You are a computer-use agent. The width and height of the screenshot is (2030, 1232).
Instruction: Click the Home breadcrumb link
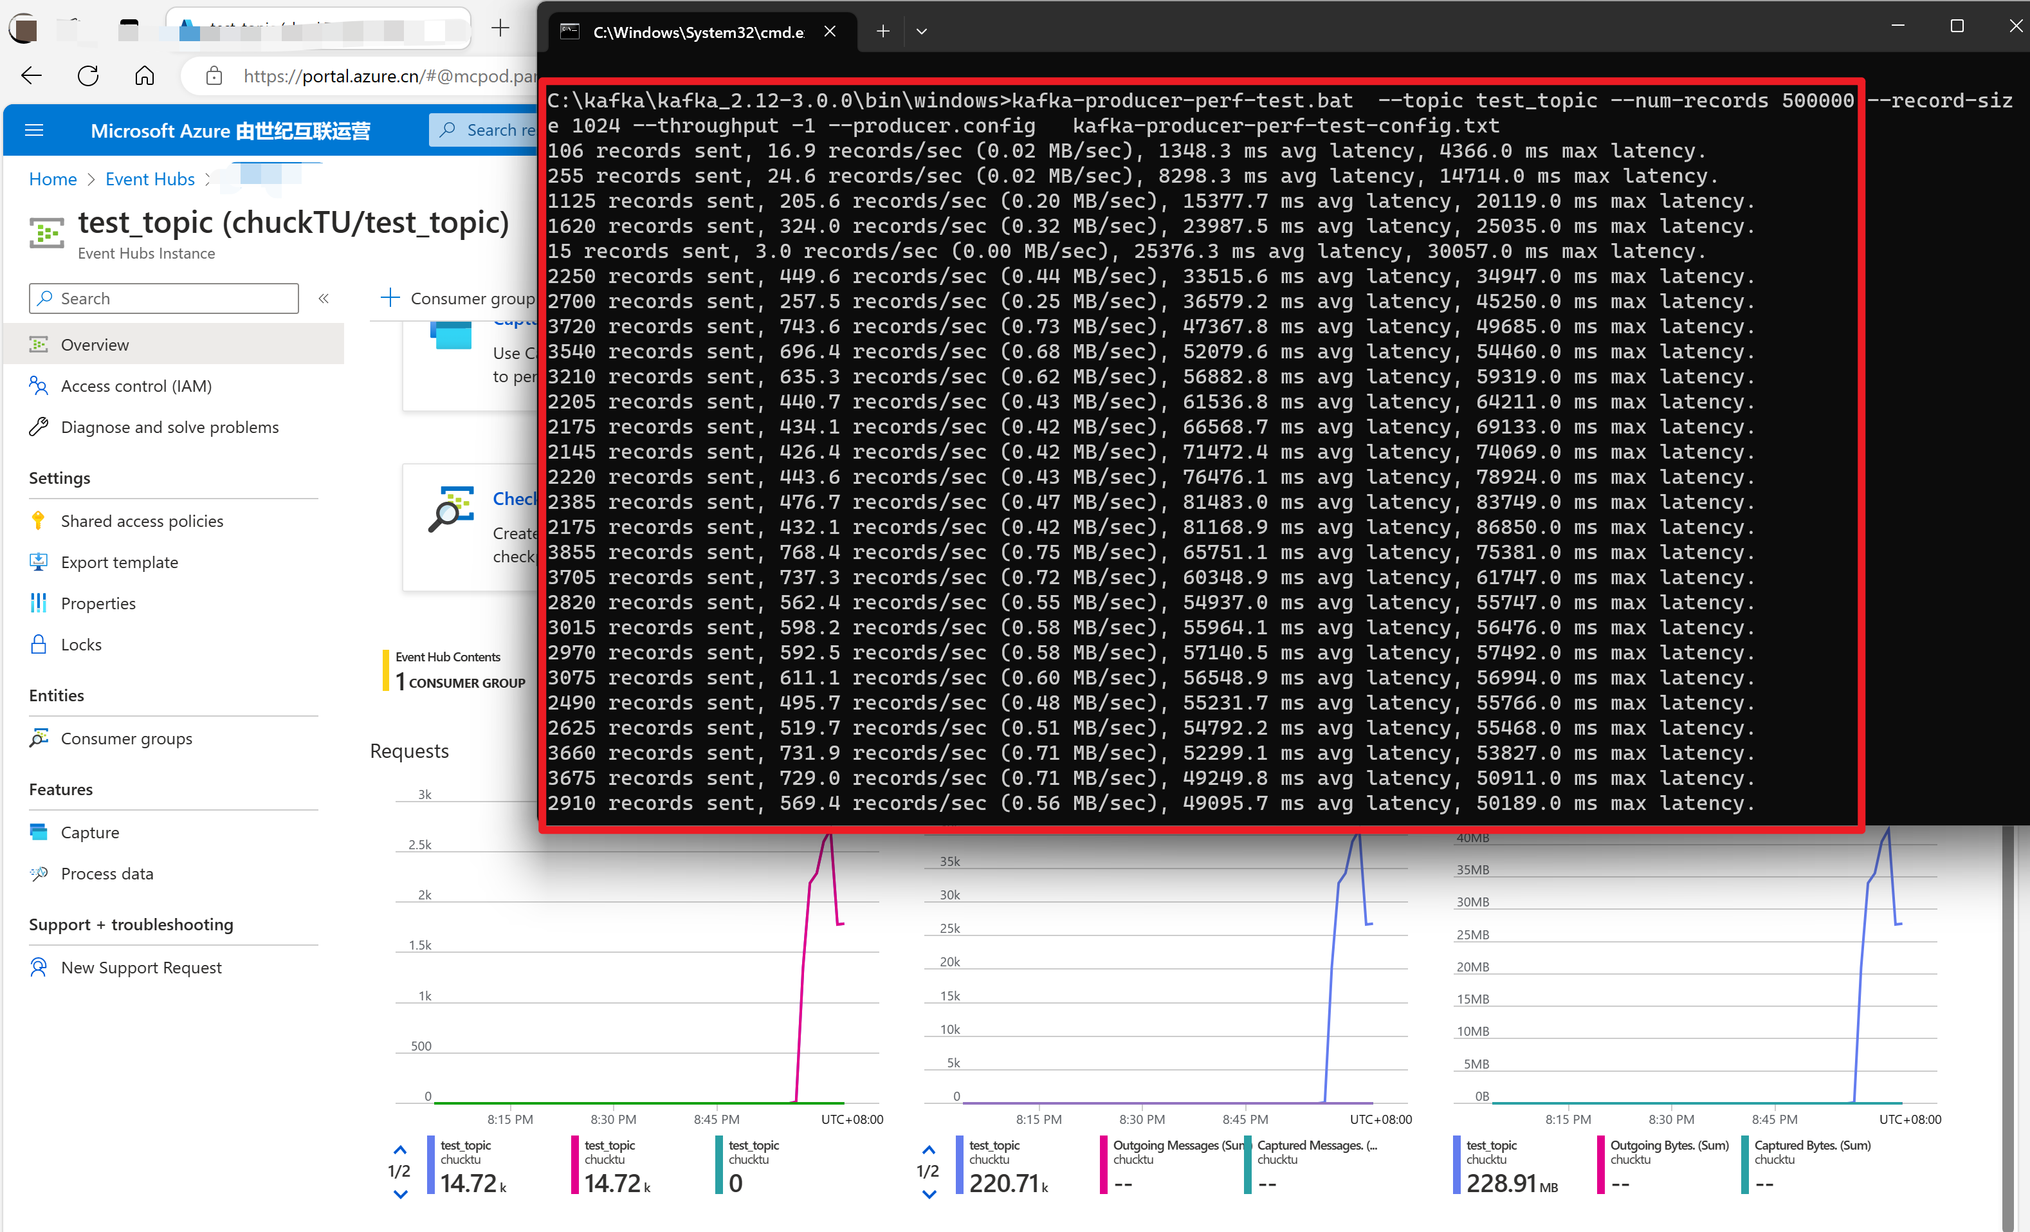[x=53, y=179]
